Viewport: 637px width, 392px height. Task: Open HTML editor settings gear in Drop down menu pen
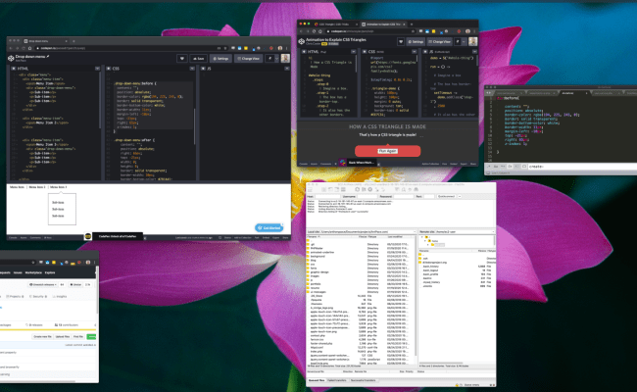click(14, 69)
